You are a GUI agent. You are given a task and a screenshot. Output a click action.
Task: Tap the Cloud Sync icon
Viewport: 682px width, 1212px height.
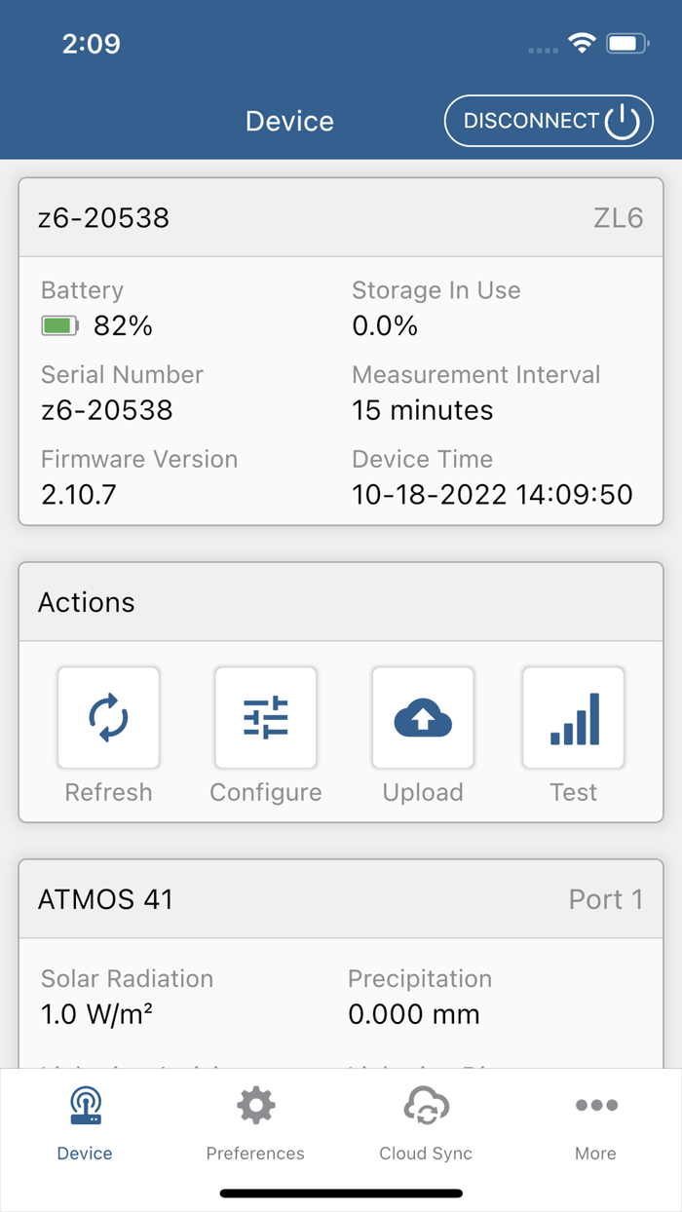(x=426, y=1105)
